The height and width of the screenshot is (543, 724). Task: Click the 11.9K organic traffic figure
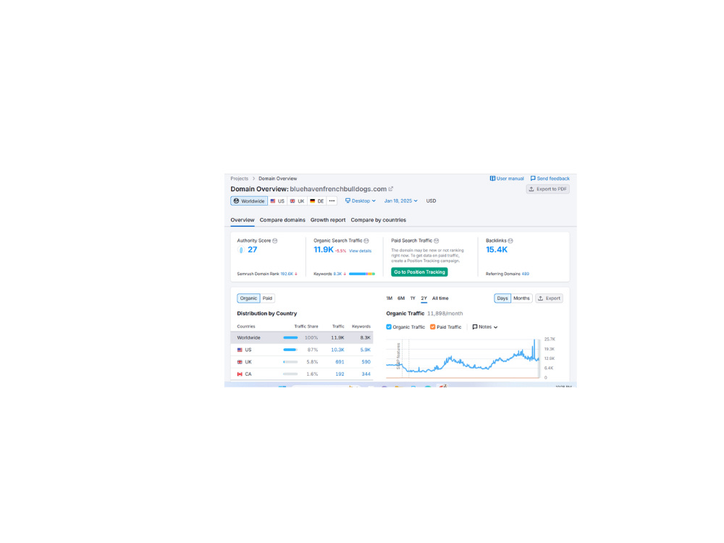coord(323,250)
